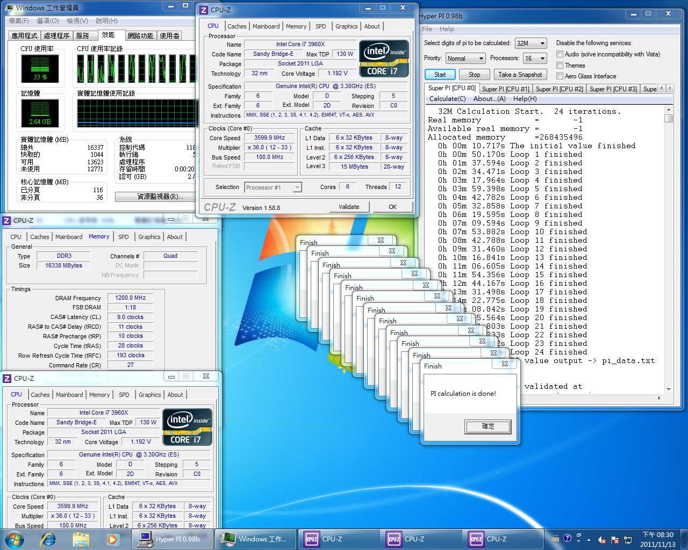Switch to Task Manager 處理程序 tab
Screen dimensions: 688x550
57,36
